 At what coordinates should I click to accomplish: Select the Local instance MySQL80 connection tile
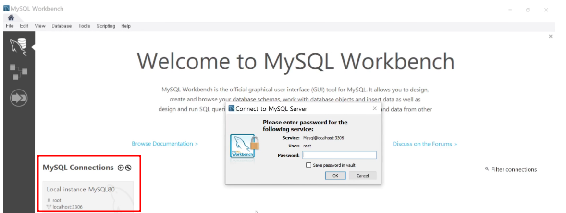point(88,196)
